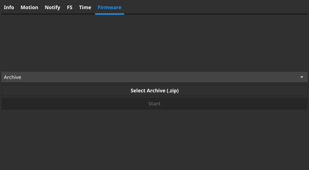Choose a .zip firmware archive file
Viewport: 309px width, 170px height.
pos(154,91)
